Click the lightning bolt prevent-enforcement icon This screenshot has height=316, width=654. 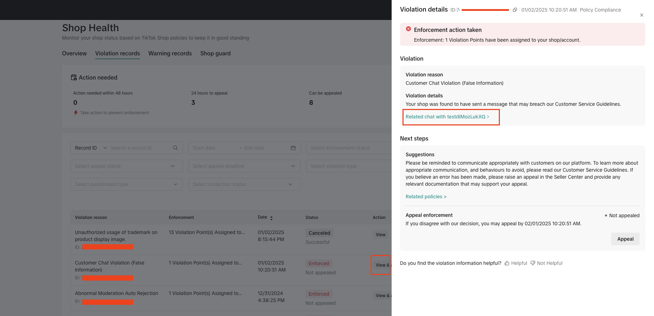point(76,113)
